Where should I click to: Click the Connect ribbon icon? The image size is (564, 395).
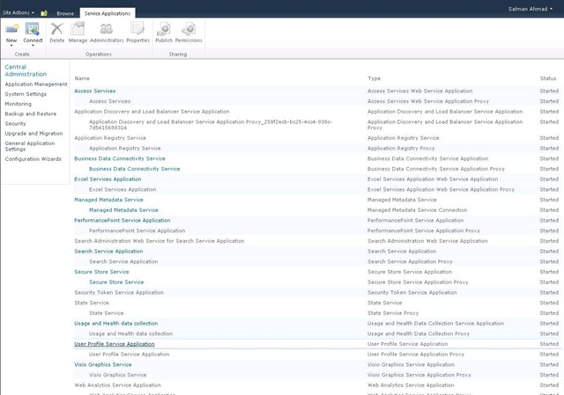pyautogui.click(x=33, y=29)
